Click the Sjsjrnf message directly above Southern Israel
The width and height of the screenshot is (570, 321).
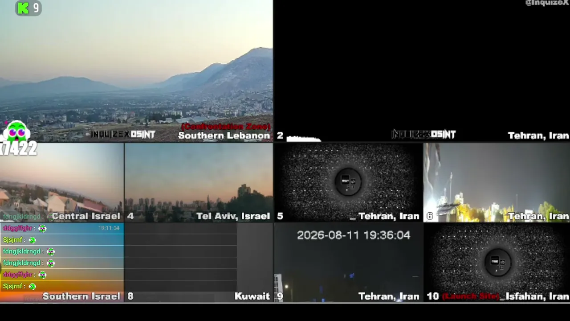click(62, 286)
